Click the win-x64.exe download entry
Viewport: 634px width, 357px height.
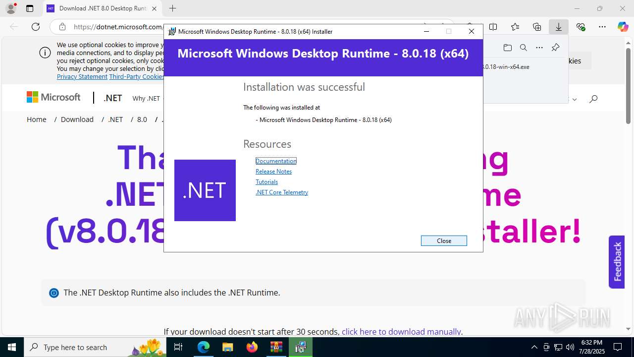click(506, 66)
